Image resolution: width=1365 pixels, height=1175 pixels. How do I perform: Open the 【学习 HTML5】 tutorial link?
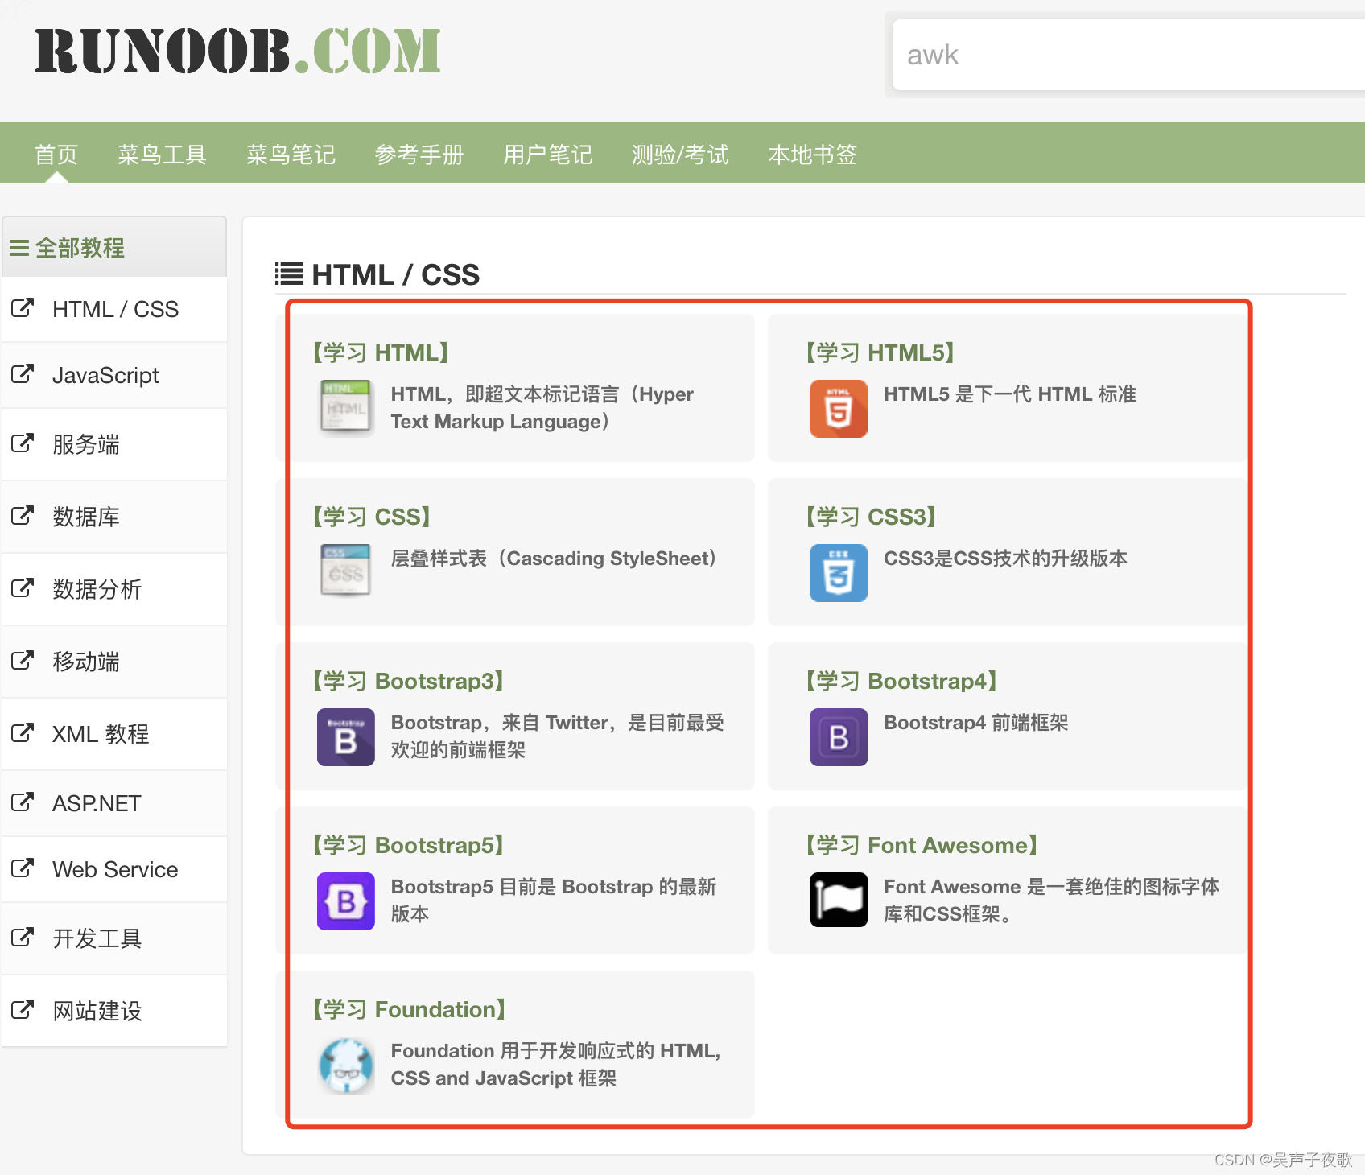pyautogui.click(x=880, y=352)
